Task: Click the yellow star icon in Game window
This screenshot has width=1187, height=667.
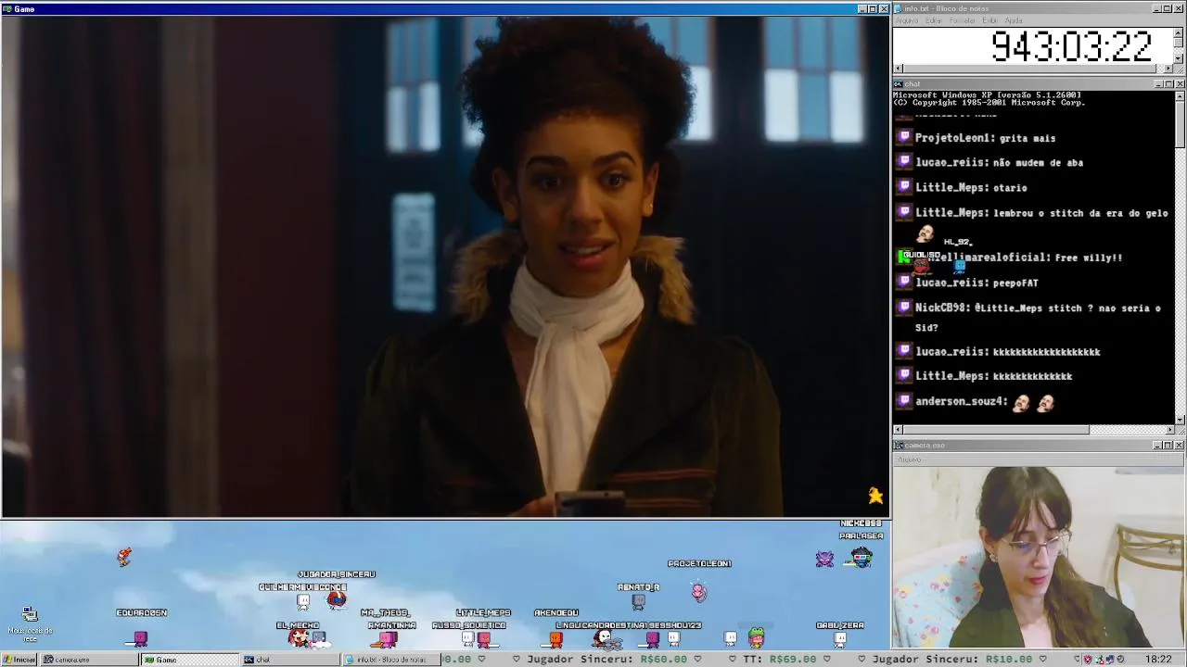Action: point(875,497)
